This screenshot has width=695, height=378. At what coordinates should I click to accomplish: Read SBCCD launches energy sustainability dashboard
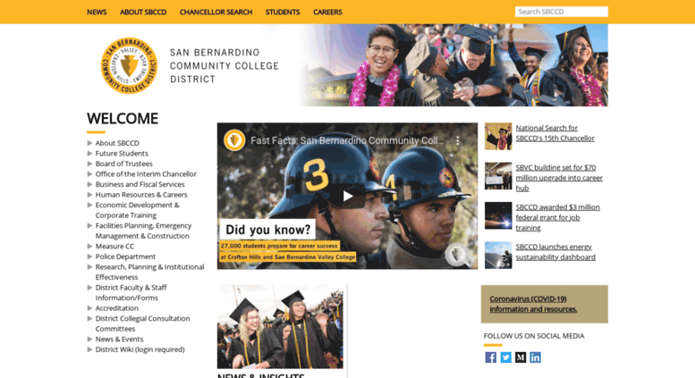pyautogui.click(x=555, y=252)
